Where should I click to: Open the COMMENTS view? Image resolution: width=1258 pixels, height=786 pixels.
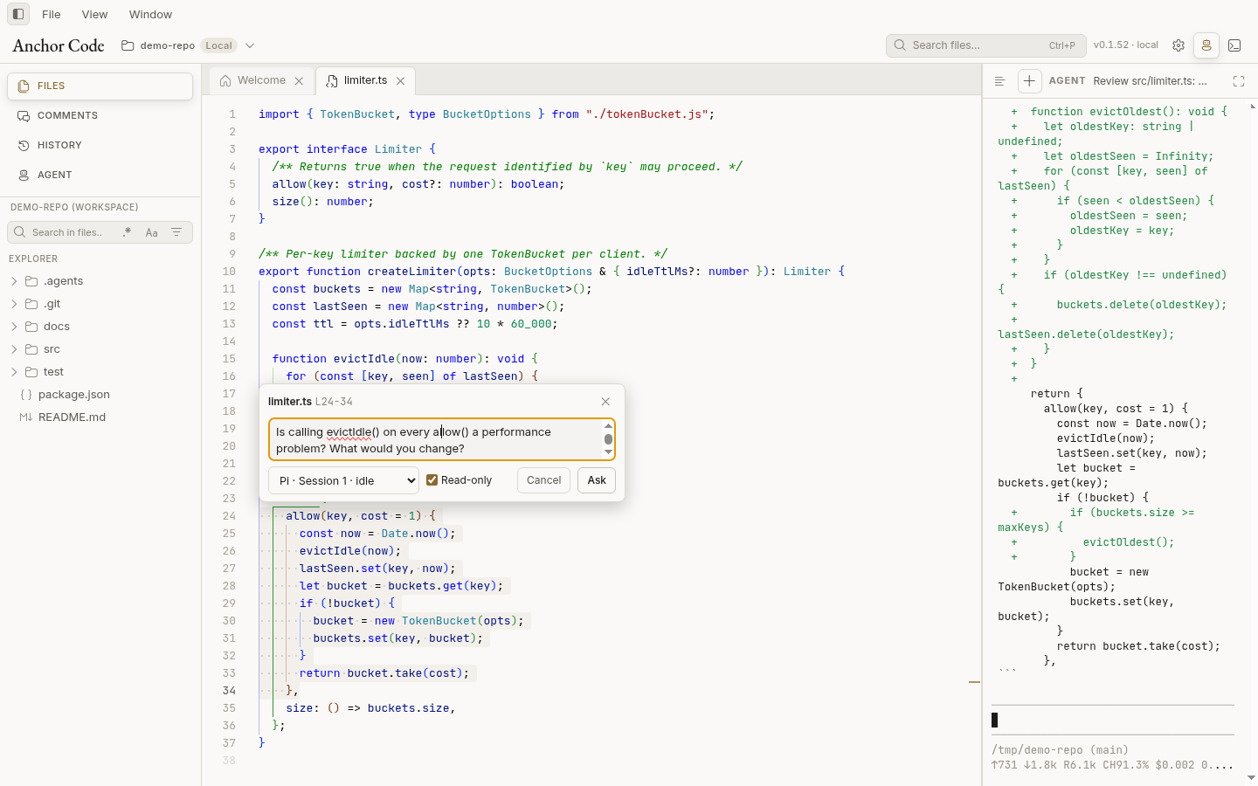pyautogui.click(x=100, y=115)
